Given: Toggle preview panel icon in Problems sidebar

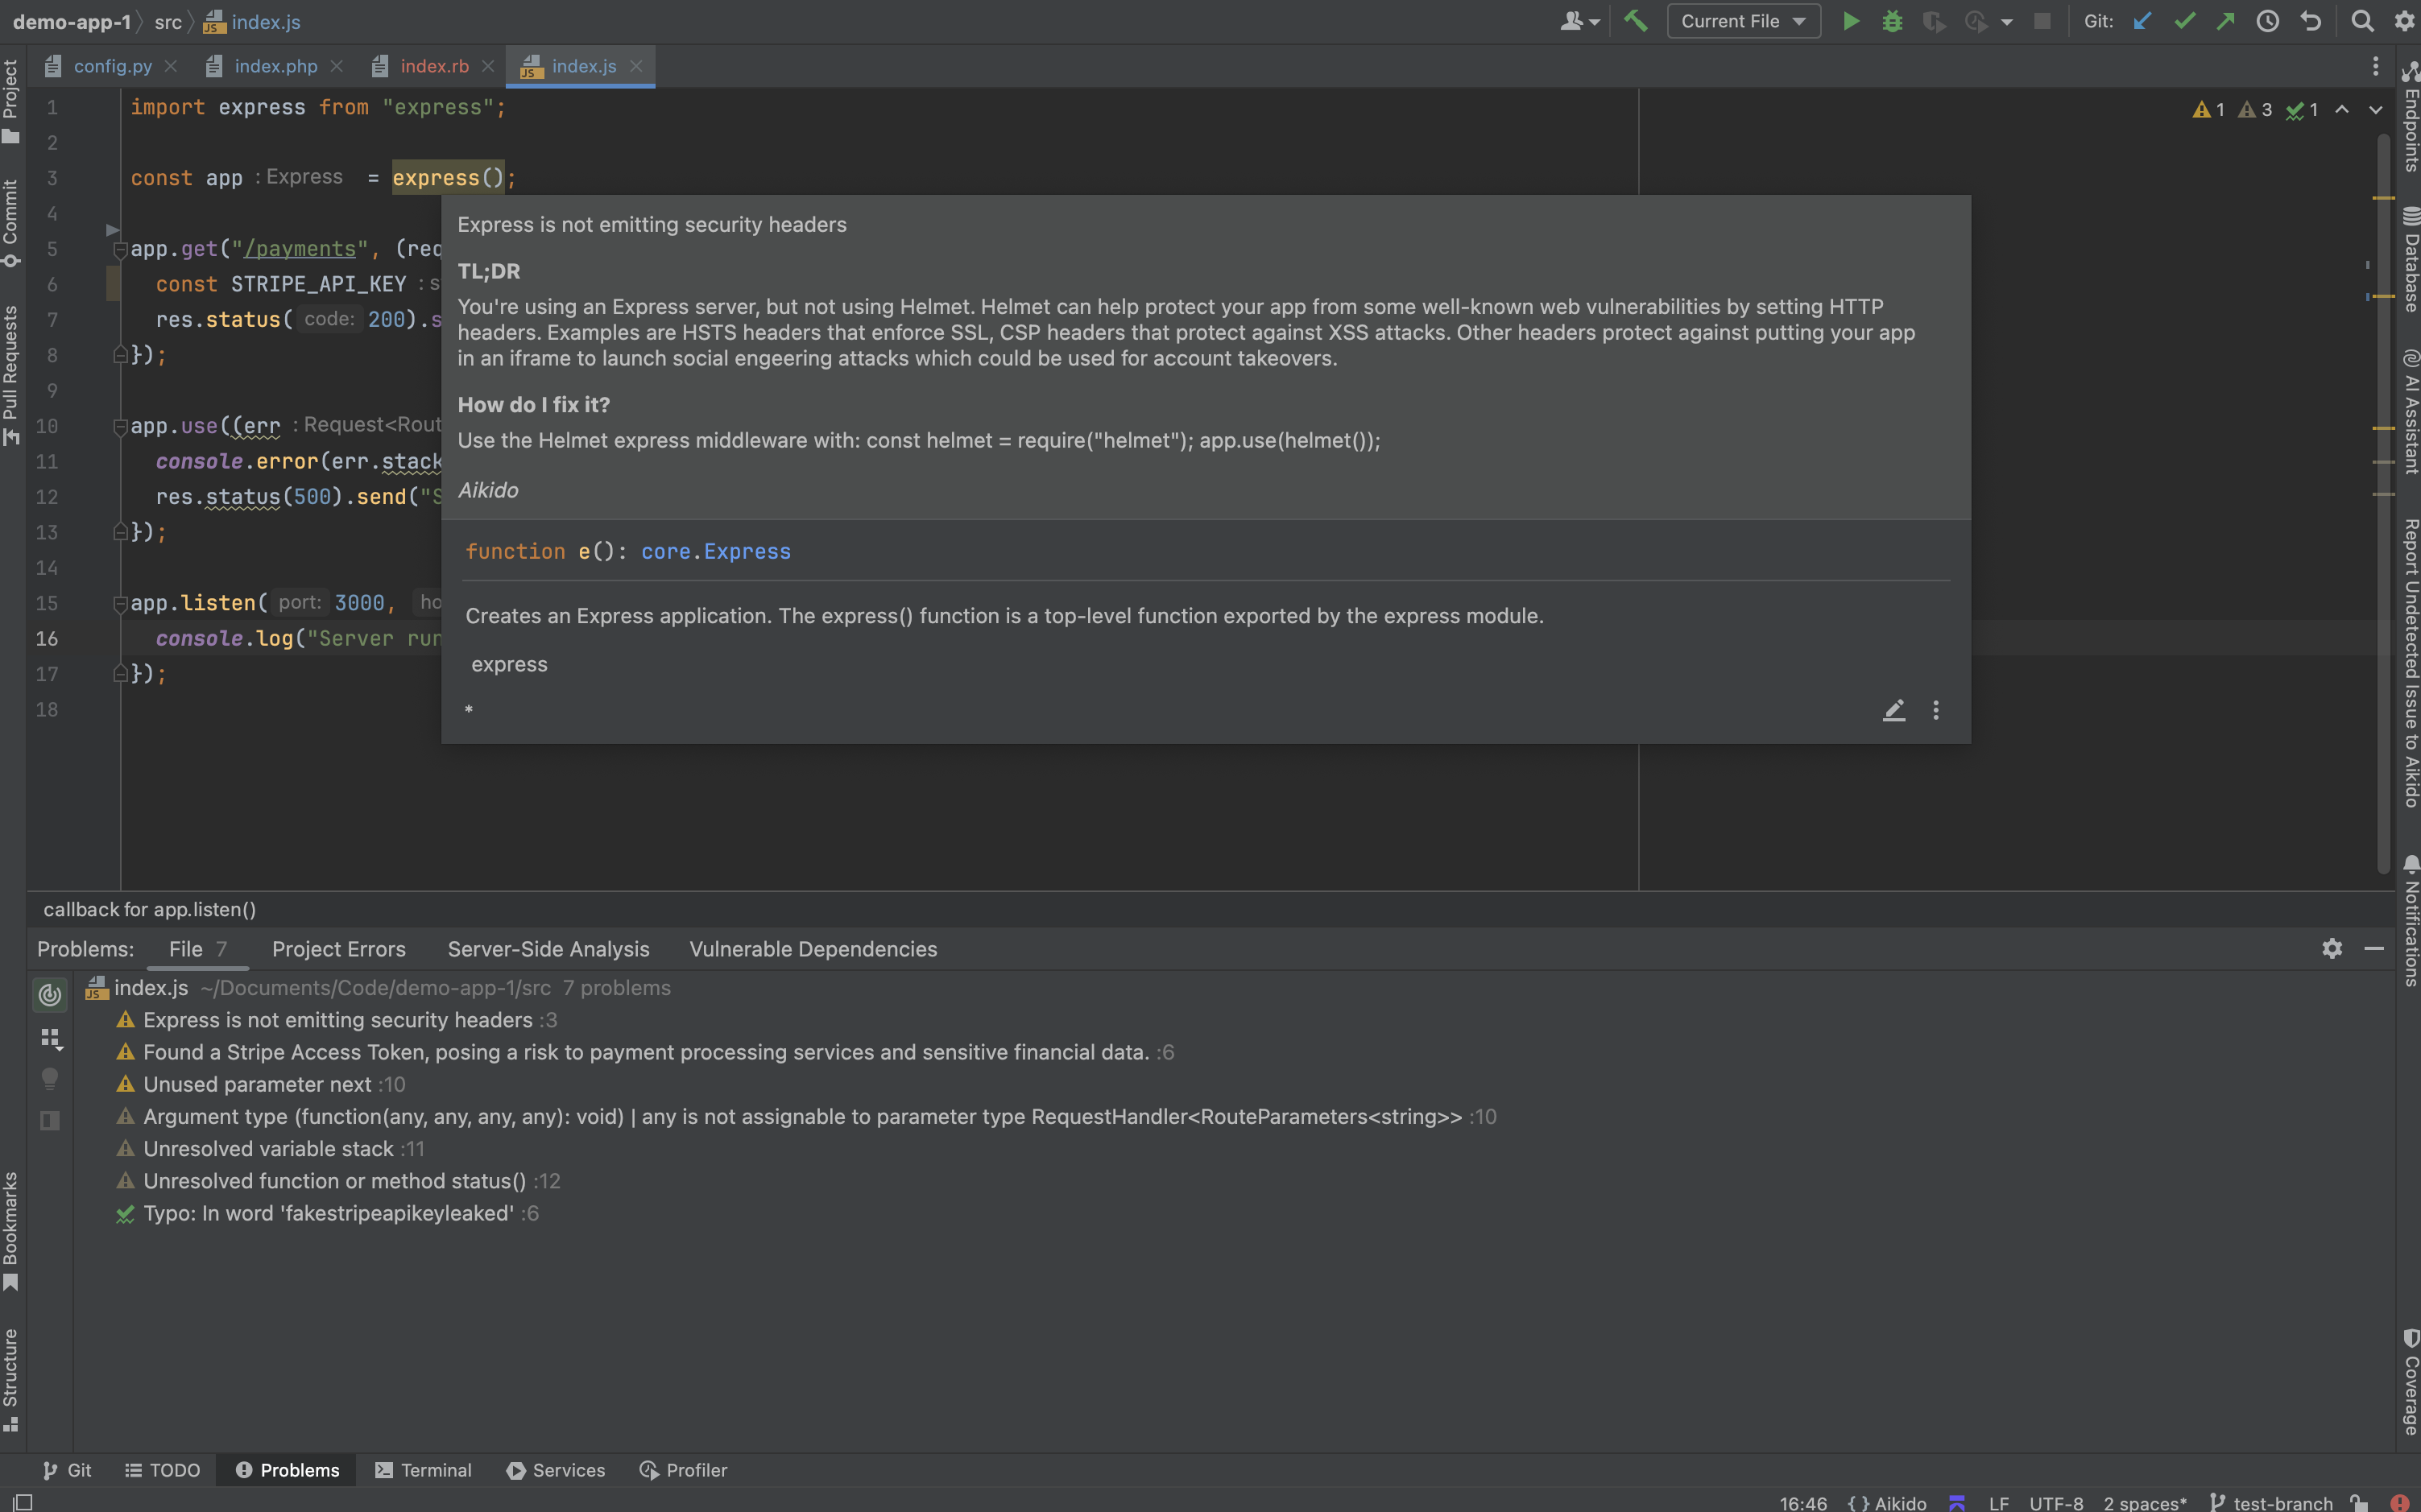Looking at the screenshot, I should tap(50, 1120).
